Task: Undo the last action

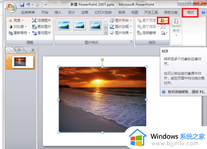Action: [x=28, y=5]
